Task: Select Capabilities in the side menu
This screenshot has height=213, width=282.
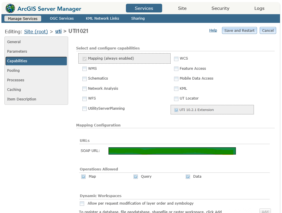Action: click(36, 61)
